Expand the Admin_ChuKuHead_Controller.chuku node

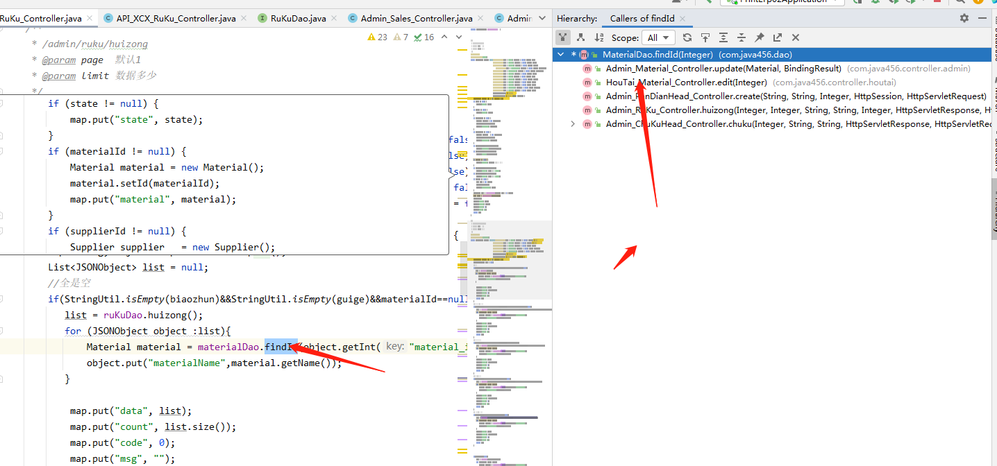[x=572, y=124]
